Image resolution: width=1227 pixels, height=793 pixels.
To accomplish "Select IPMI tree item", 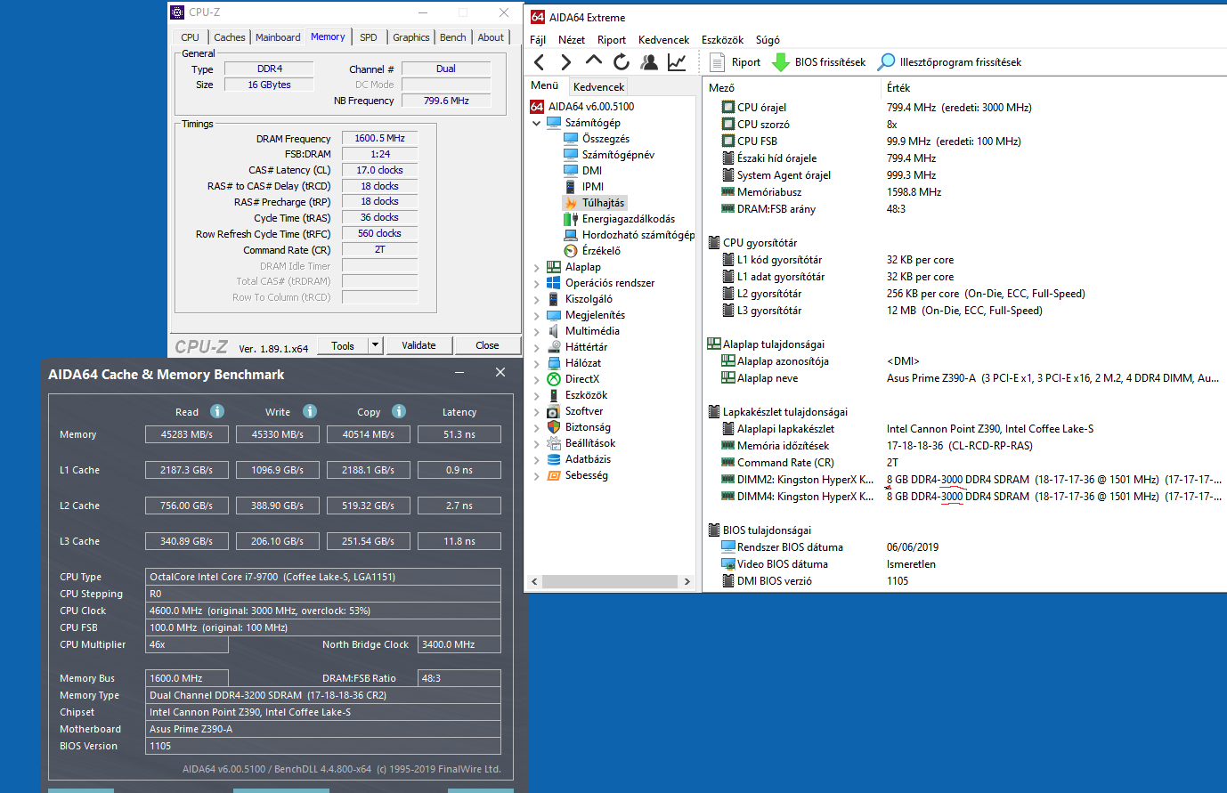I will (x=593, y=187).
